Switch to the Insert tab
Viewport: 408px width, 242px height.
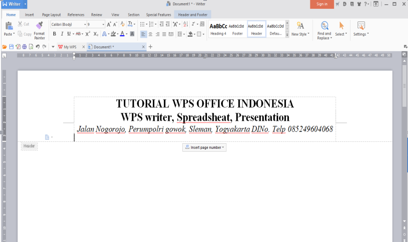click(x=29, y=15)
